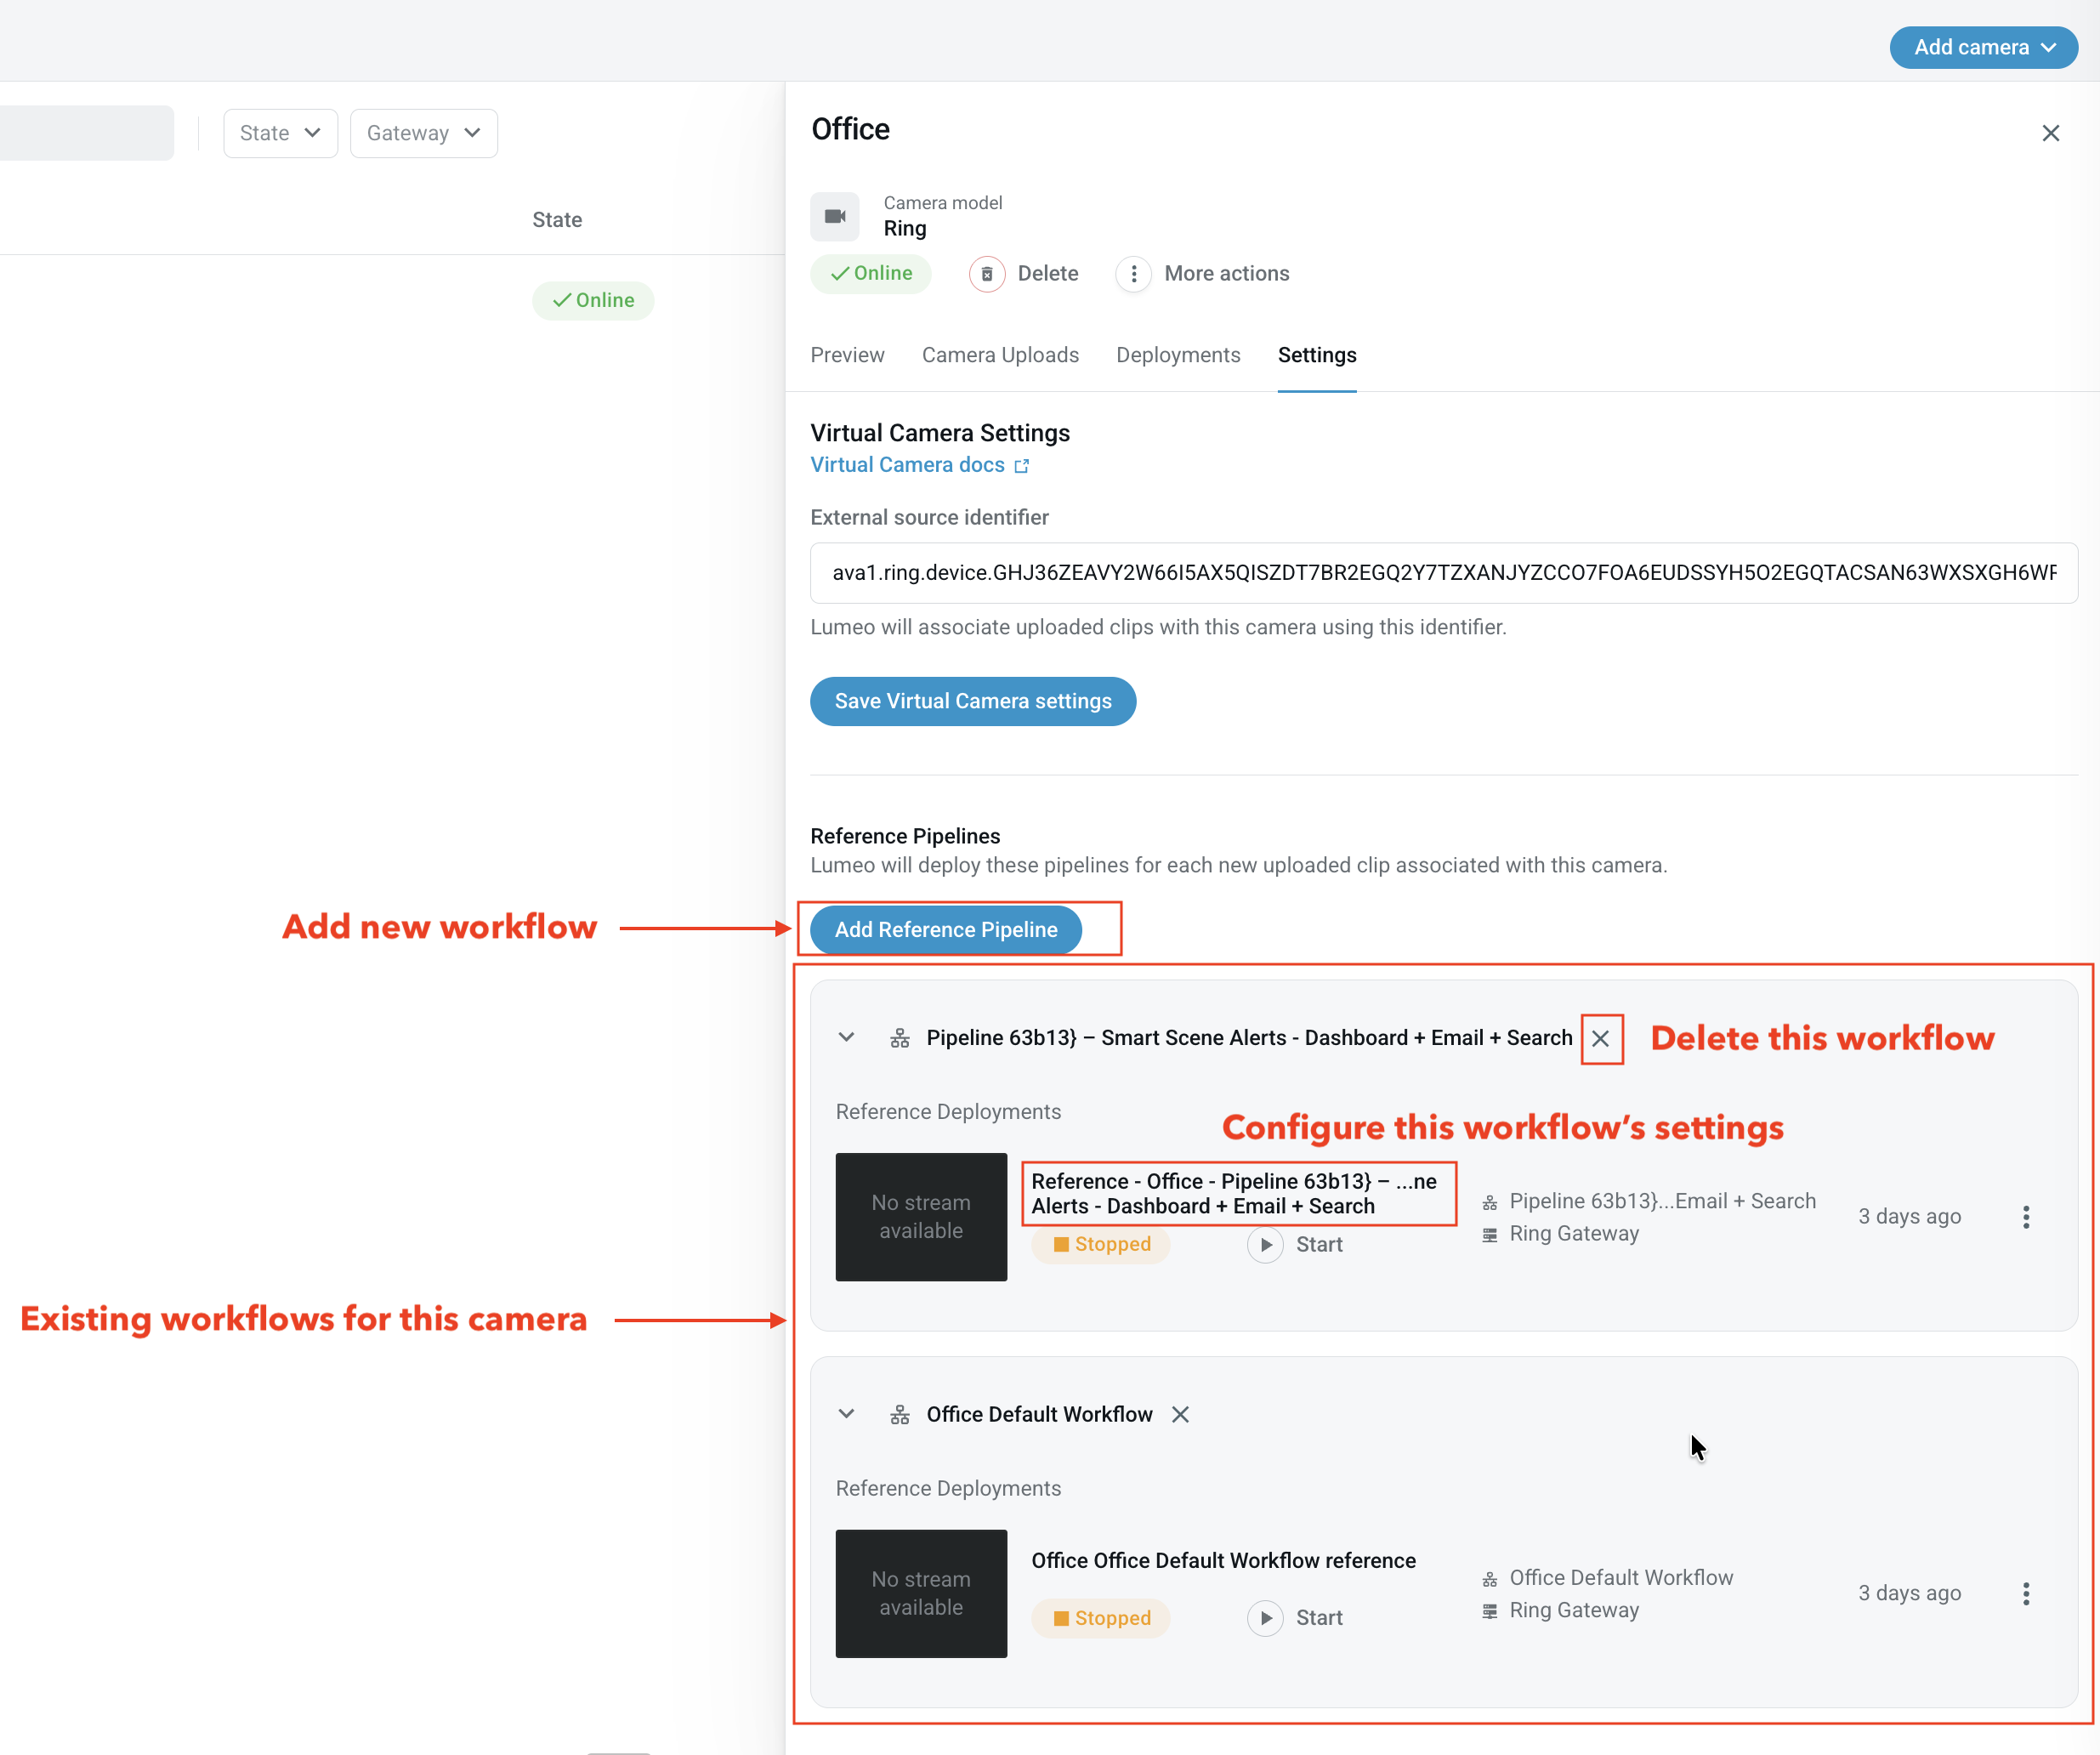Collapse the Pipeline 63b13 section
This screenshot has height=1755, width=2100.
(x=846, y=1037)
